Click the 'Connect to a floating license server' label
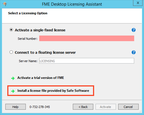 point(45,53)
